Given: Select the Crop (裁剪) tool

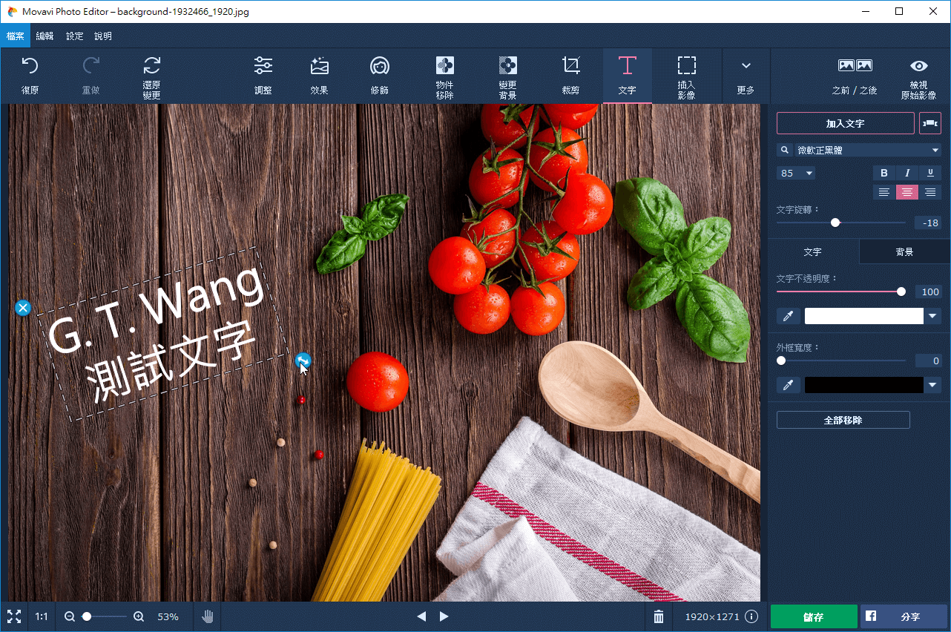Looking at the screenshot, I should [570, 75].
